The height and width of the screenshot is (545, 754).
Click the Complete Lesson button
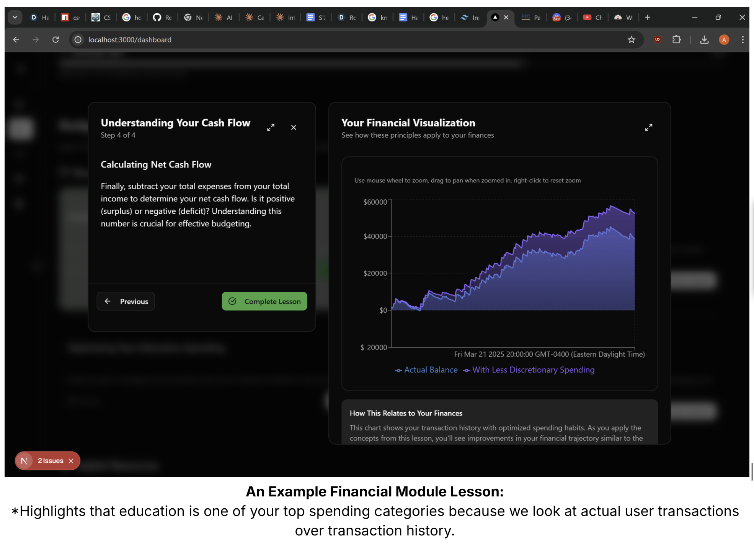click(264, 301)
